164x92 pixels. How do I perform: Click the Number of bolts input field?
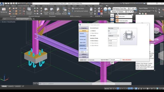[x=113, y=38]
